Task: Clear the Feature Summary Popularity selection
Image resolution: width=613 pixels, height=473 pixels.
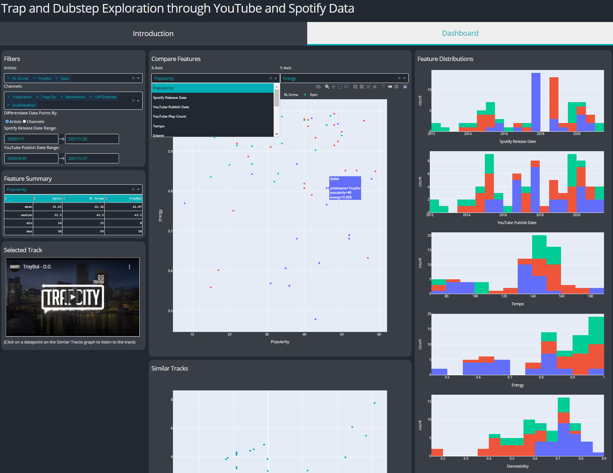Action: 133,189
